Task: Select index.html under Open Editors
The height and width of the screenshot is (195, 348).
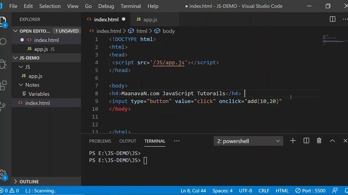Action: pyautogui.click(x=46, y=40)
